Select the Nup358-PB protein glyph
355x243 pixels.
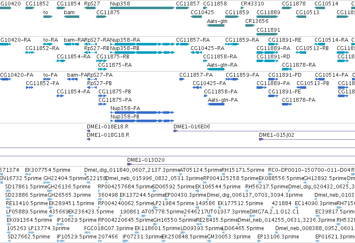tap(142, 121)
